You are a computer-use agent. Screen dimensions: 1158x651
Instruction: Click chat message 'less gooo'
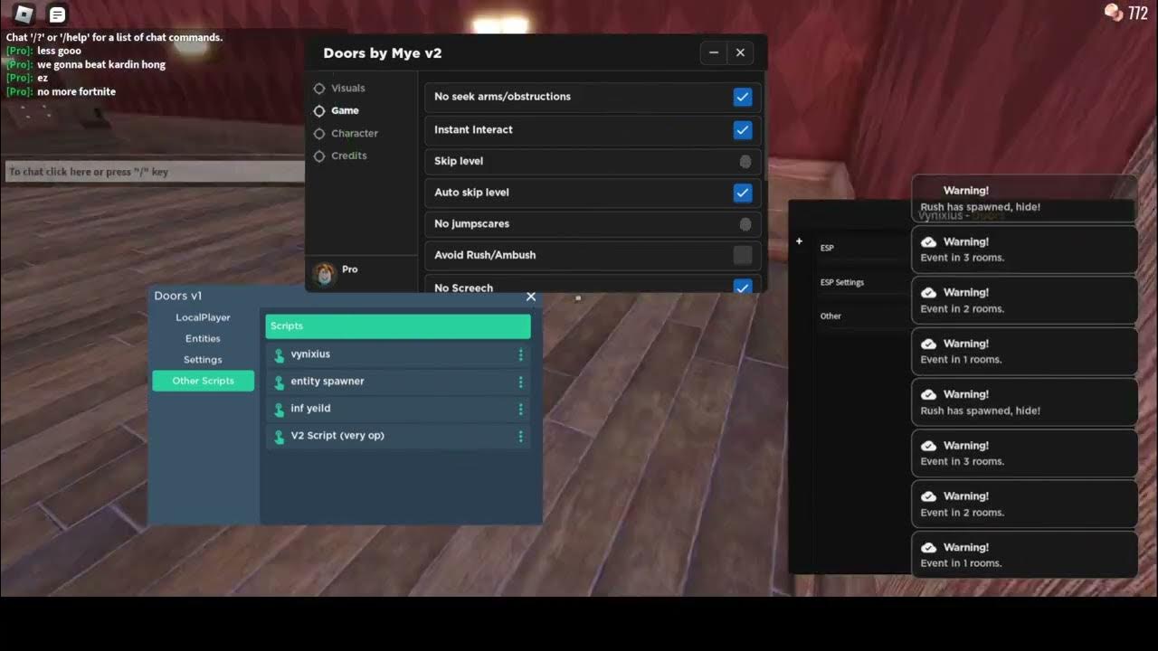(59, 52)
